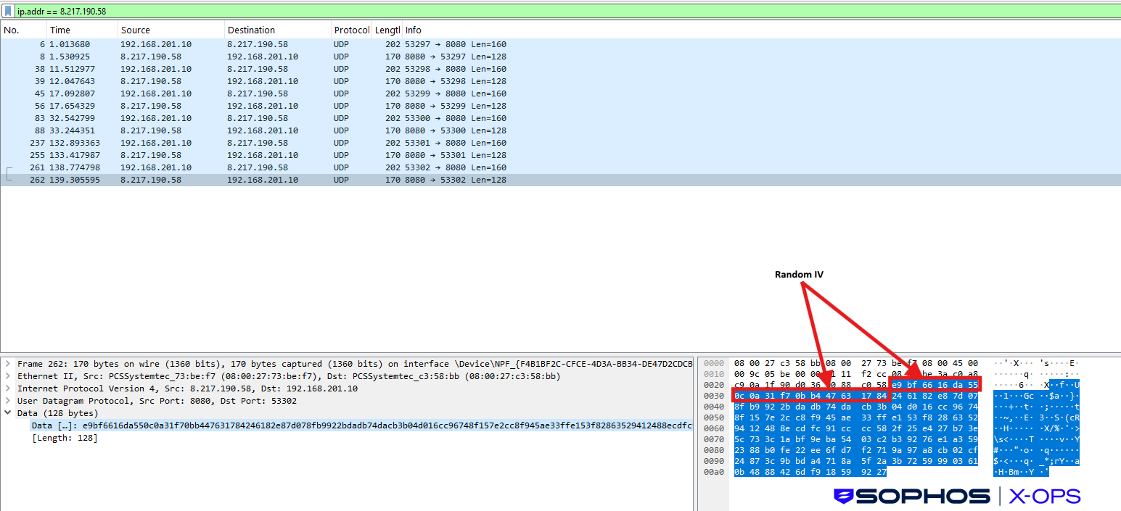Sort by the Destination column header

click(x=277, y=30)
